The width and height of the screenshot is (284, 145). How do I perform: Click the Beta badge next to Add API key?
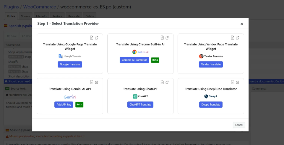click(x=79, y=105)
